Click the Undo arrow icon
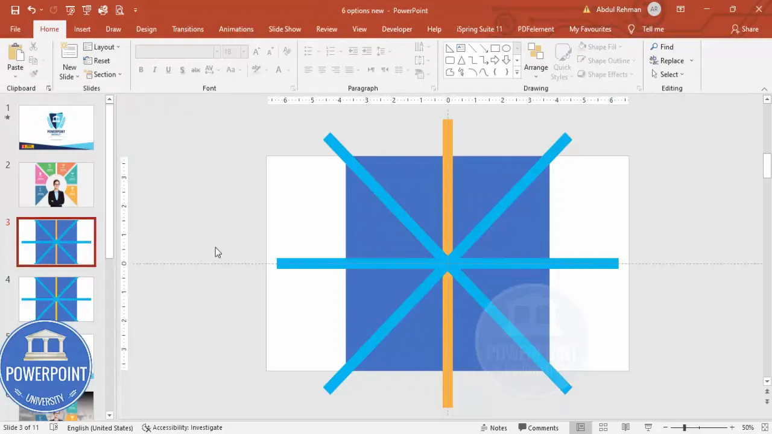 pos(31,10)
